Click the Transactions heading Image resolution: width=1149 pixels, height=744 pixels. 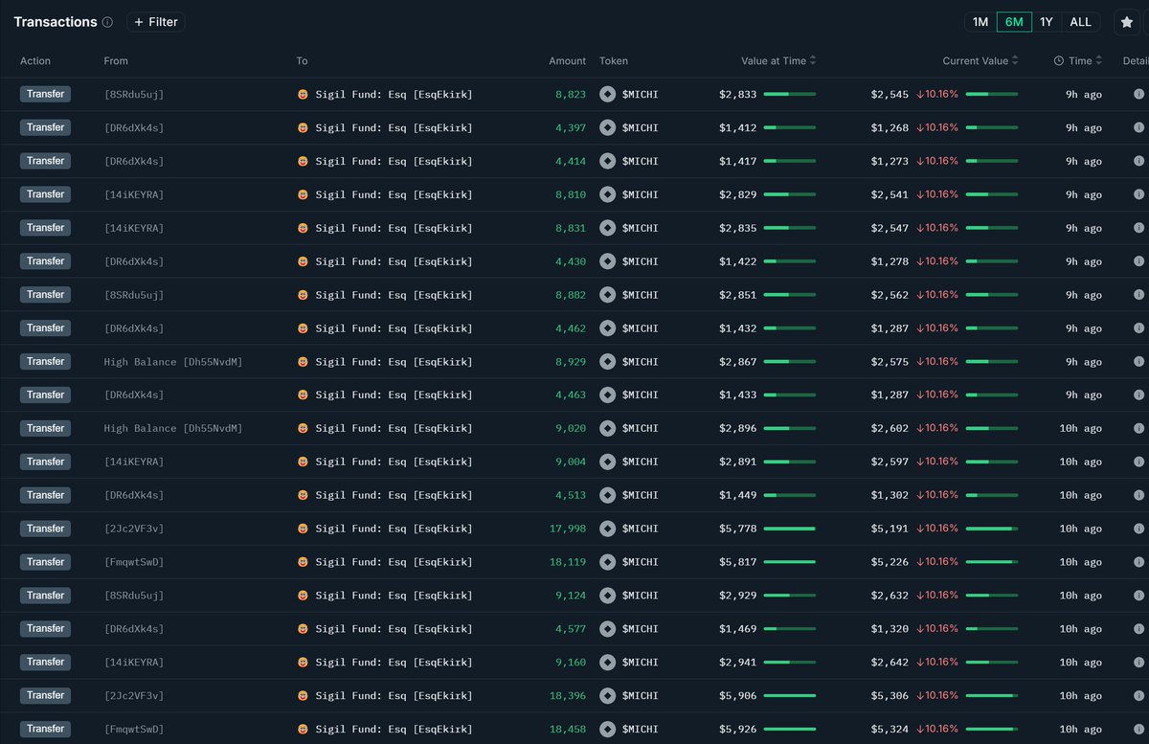pos(56,22)
